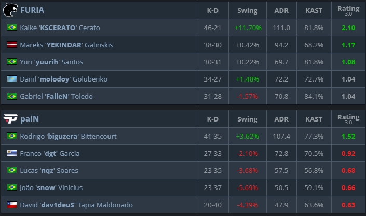
Task: Click the Latvia flag beside YEKINDAR
Action: [11, 45]
